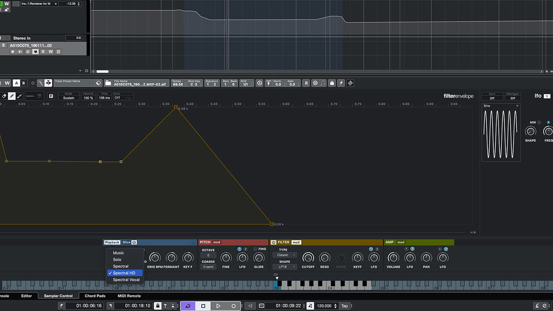Click the lock icon in sampler toolbar
Screen dimensions: 553x311
pos(332,83)
